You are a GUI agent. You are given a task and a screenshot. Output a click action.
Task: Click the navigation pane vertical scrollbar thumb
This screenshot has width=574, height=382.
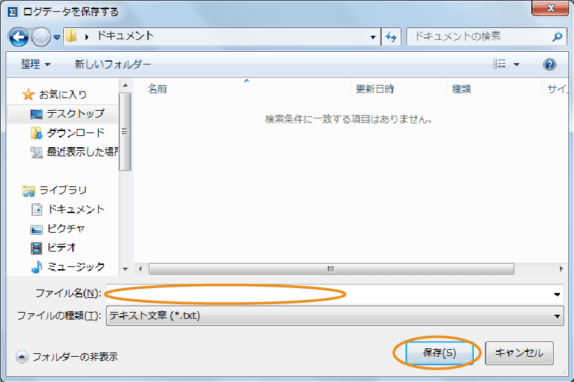point(125,132)
